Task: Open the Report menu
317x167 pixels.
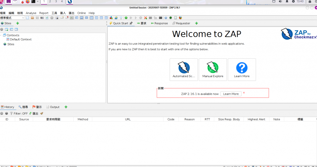Action: click(44, 13)
